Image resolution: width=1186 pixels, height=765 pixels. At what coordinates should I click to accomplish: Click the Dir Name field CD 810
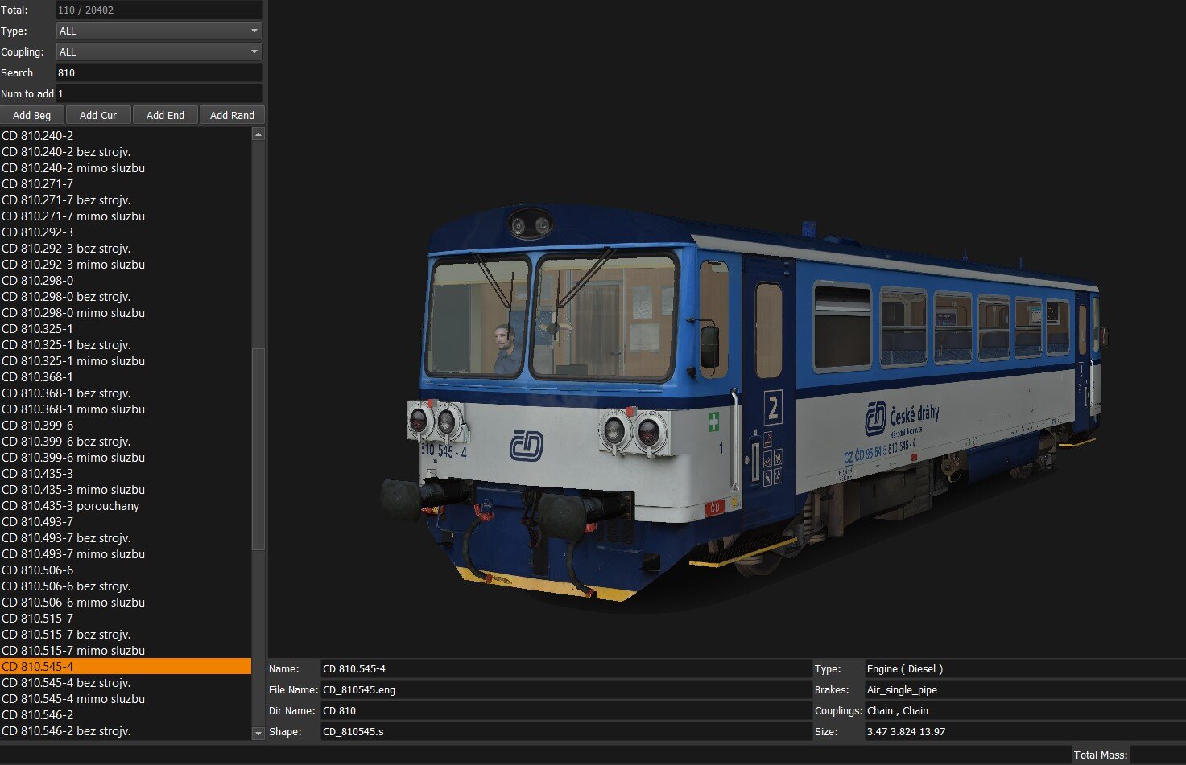click(566, 710)
